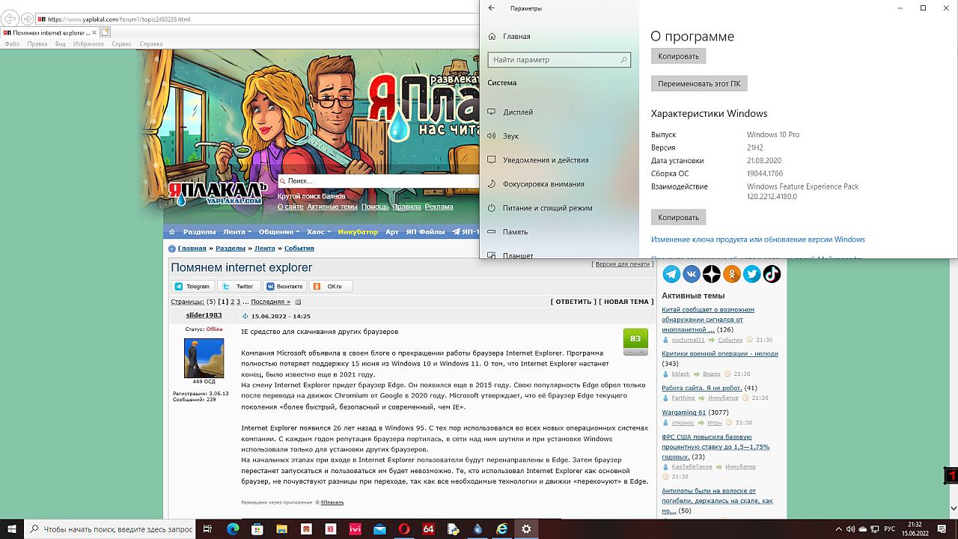Open the Избранное menu
The image size is (958, 539).
pos(88,44)
